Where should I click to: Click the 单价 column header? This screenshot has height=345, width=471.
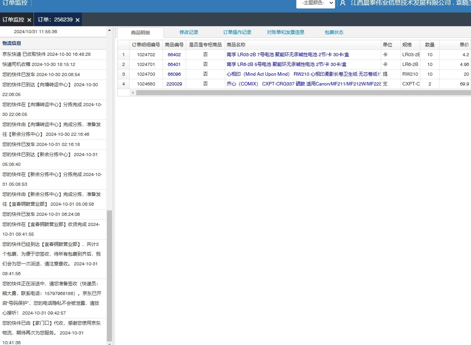point(455,45)
